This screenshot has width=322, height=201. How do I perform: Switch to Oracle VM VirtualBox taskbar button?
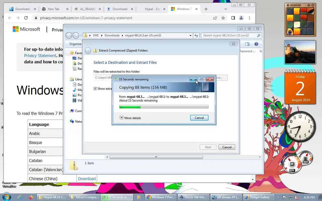pos(193,197)
